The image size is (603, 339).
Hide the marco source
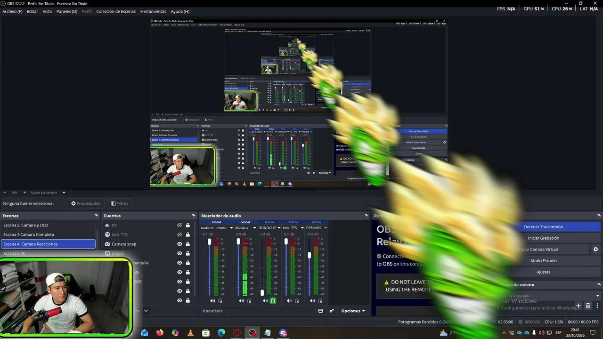point(179,253)
